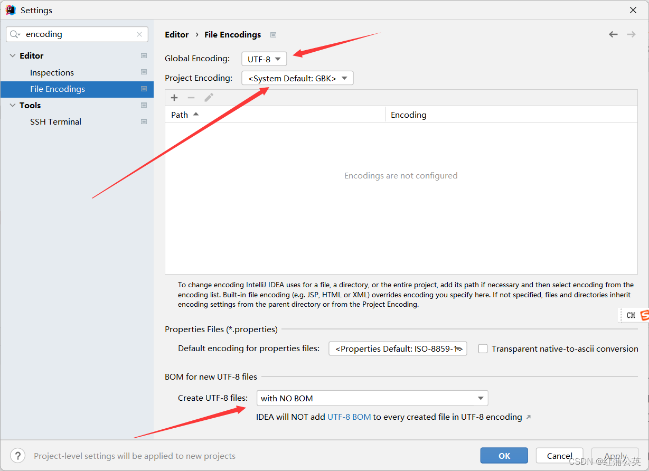
Task: Collapse the Tools tree node
Action: pyautogui.click(x=13, y=105)
